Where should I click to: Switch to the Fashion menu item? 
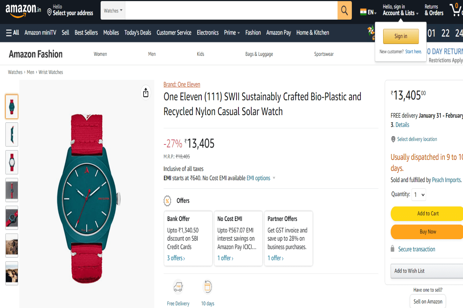[x=253, y=33]
